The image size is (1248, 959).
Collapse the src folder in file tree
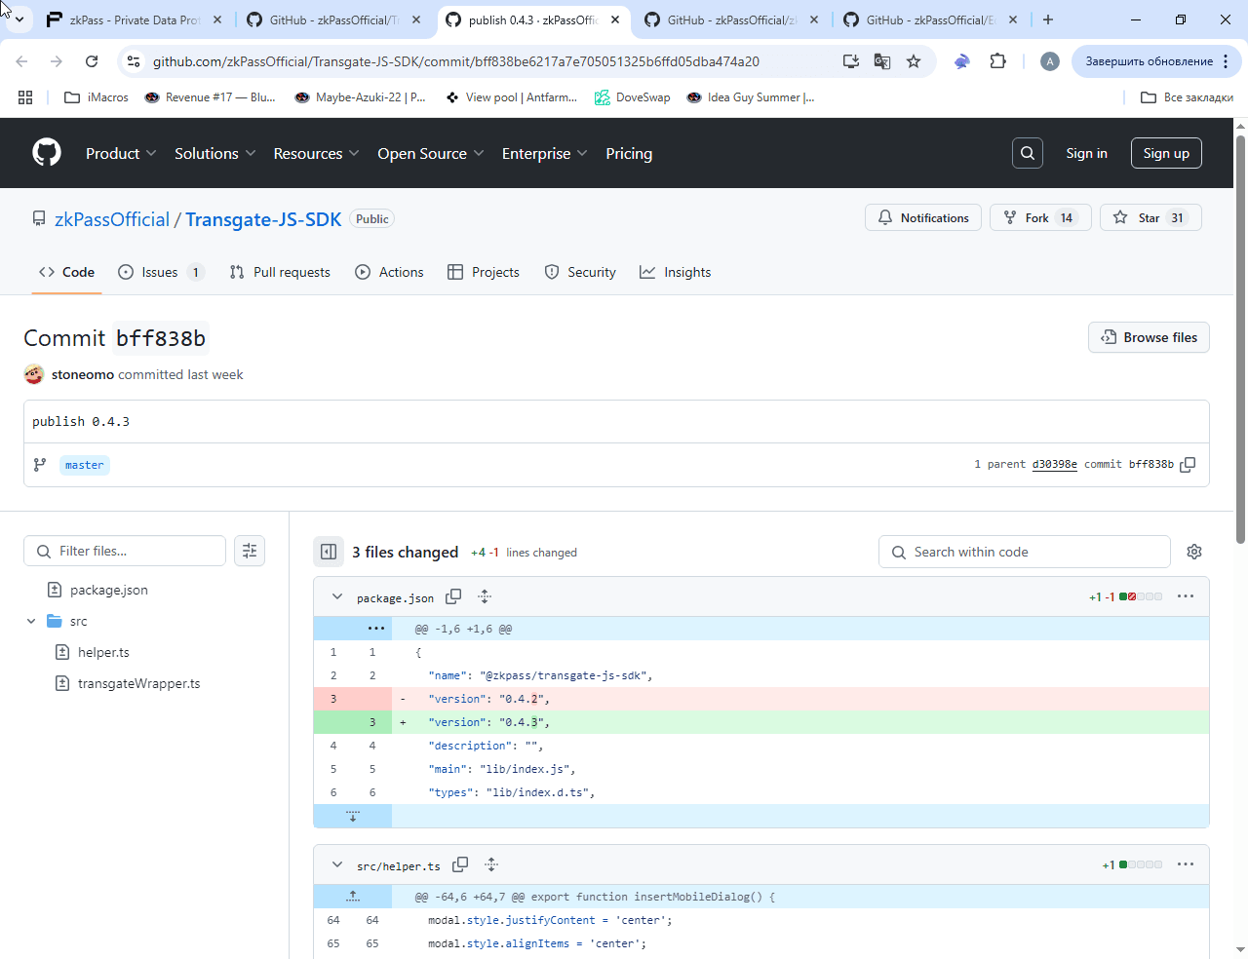pos(31,621)
